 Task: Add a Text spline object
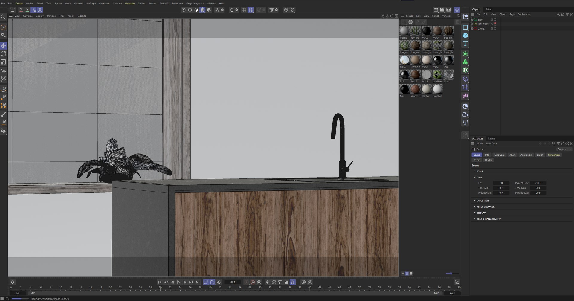pyautogui.click(x=465, y=44)
